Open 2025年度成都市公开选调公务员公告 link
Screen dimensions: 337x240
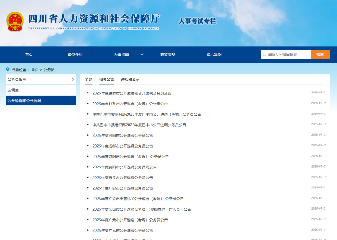click(123, 146)
